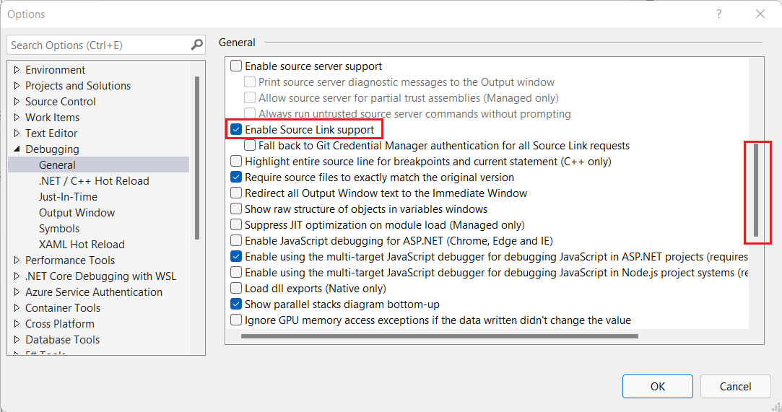
Task: Open the XAML Hot Reload page
Action: [x=82, y=245]
